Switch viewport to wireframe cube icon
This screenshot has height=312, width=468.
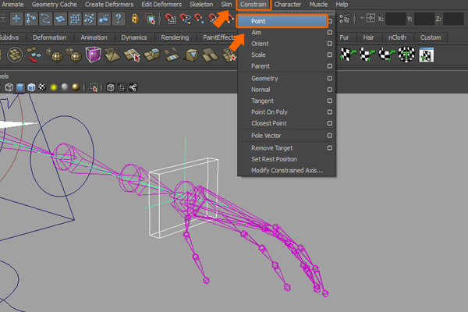pos(9,87)
